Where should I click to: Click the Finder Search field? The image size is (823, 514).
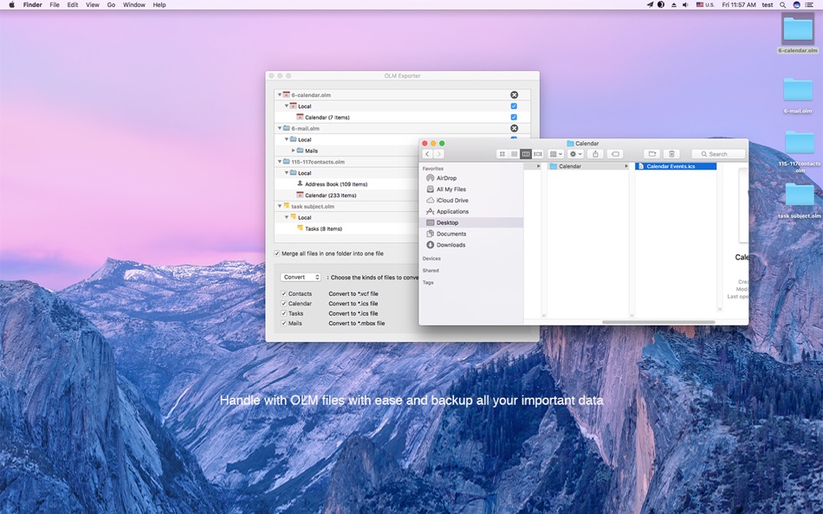(x=718, y=154)
